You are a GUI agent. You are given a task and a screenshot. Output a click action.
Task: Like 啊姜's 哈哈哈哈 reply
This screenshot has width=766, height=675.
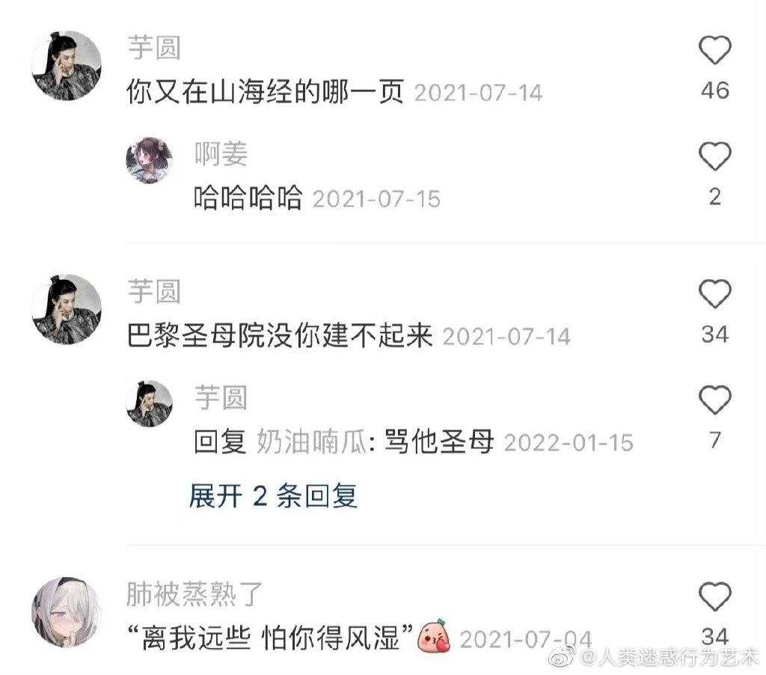[714, 156]
